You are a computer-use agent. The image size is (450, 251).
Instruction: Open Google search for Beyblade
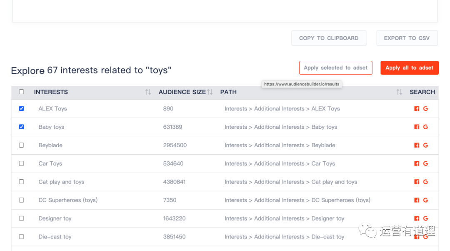point(425,146)
